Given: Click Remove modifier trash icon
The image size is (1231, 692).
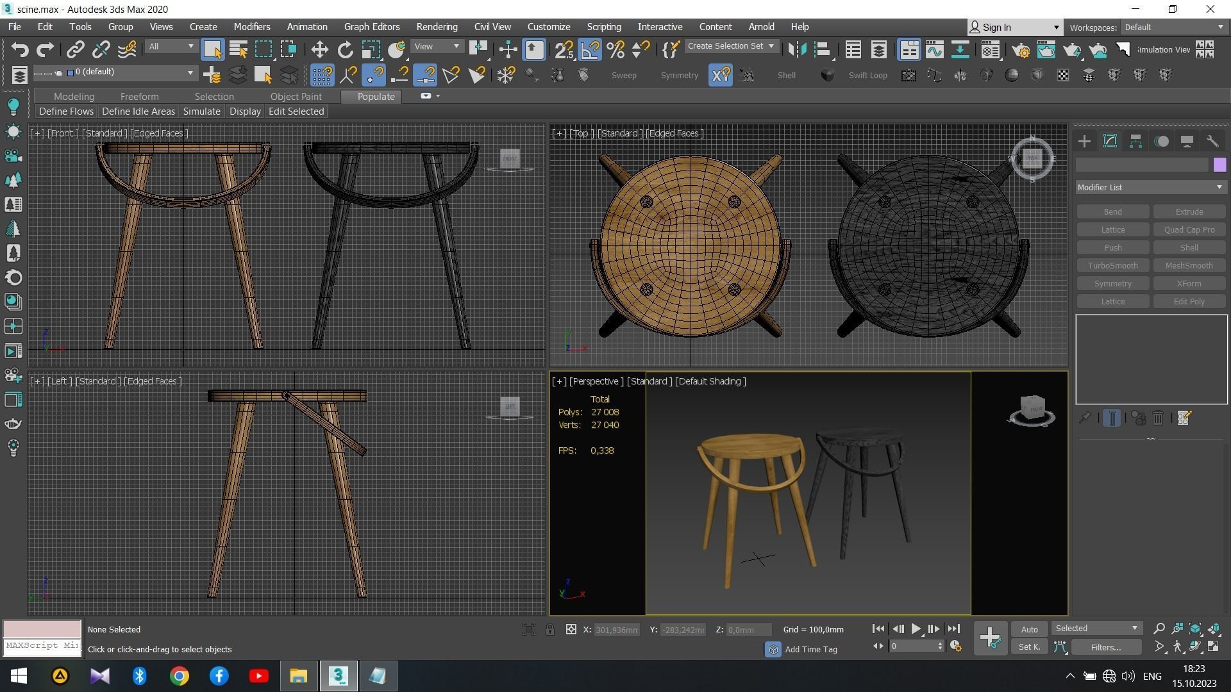Looking at the screenshot, I should coord(1158,418).
